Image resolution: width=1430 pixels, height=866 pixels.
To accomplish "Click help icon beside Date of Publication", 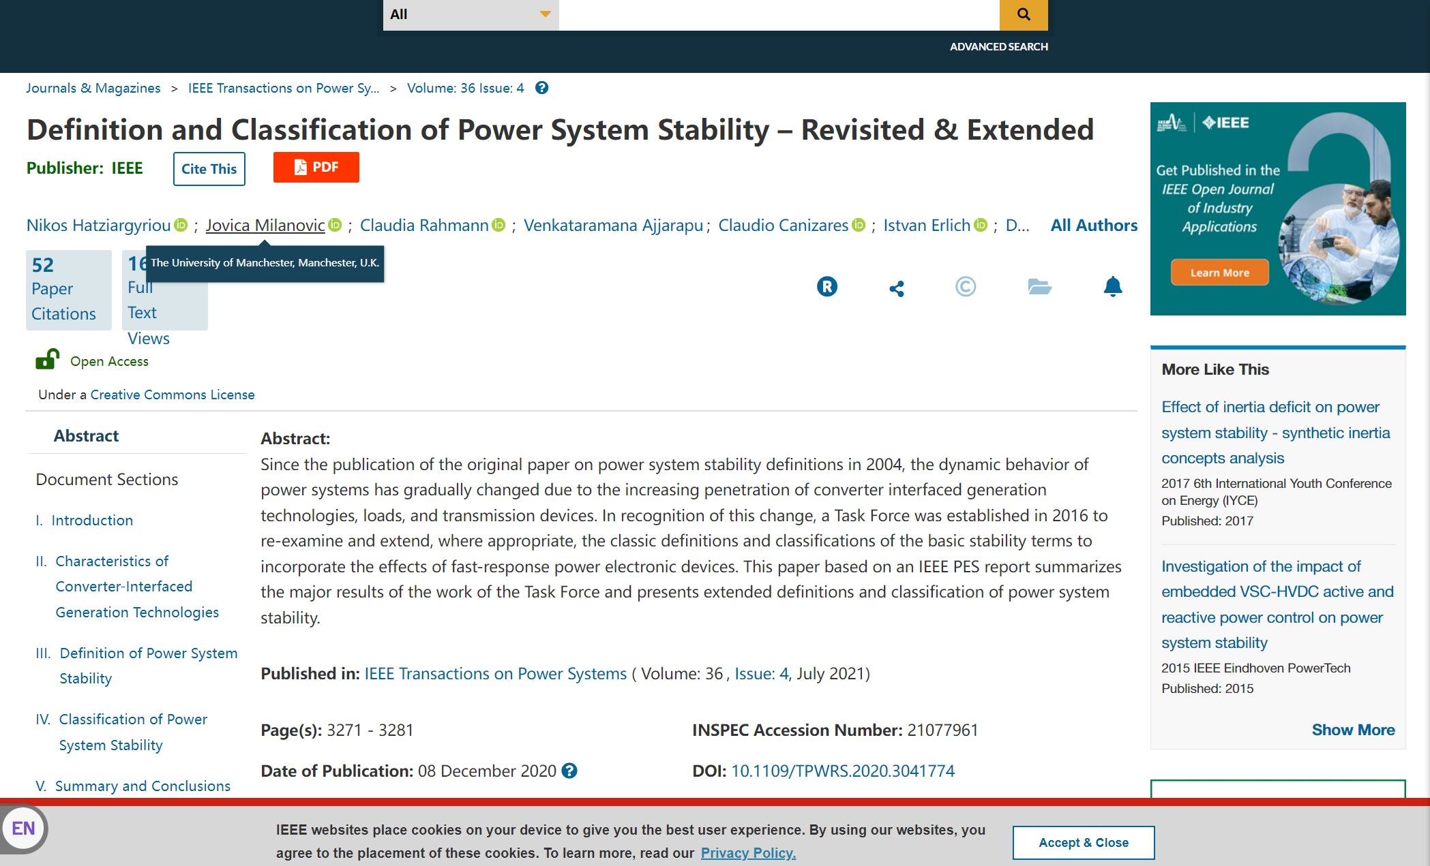I will pyautogui.click(x=569, y=771).
